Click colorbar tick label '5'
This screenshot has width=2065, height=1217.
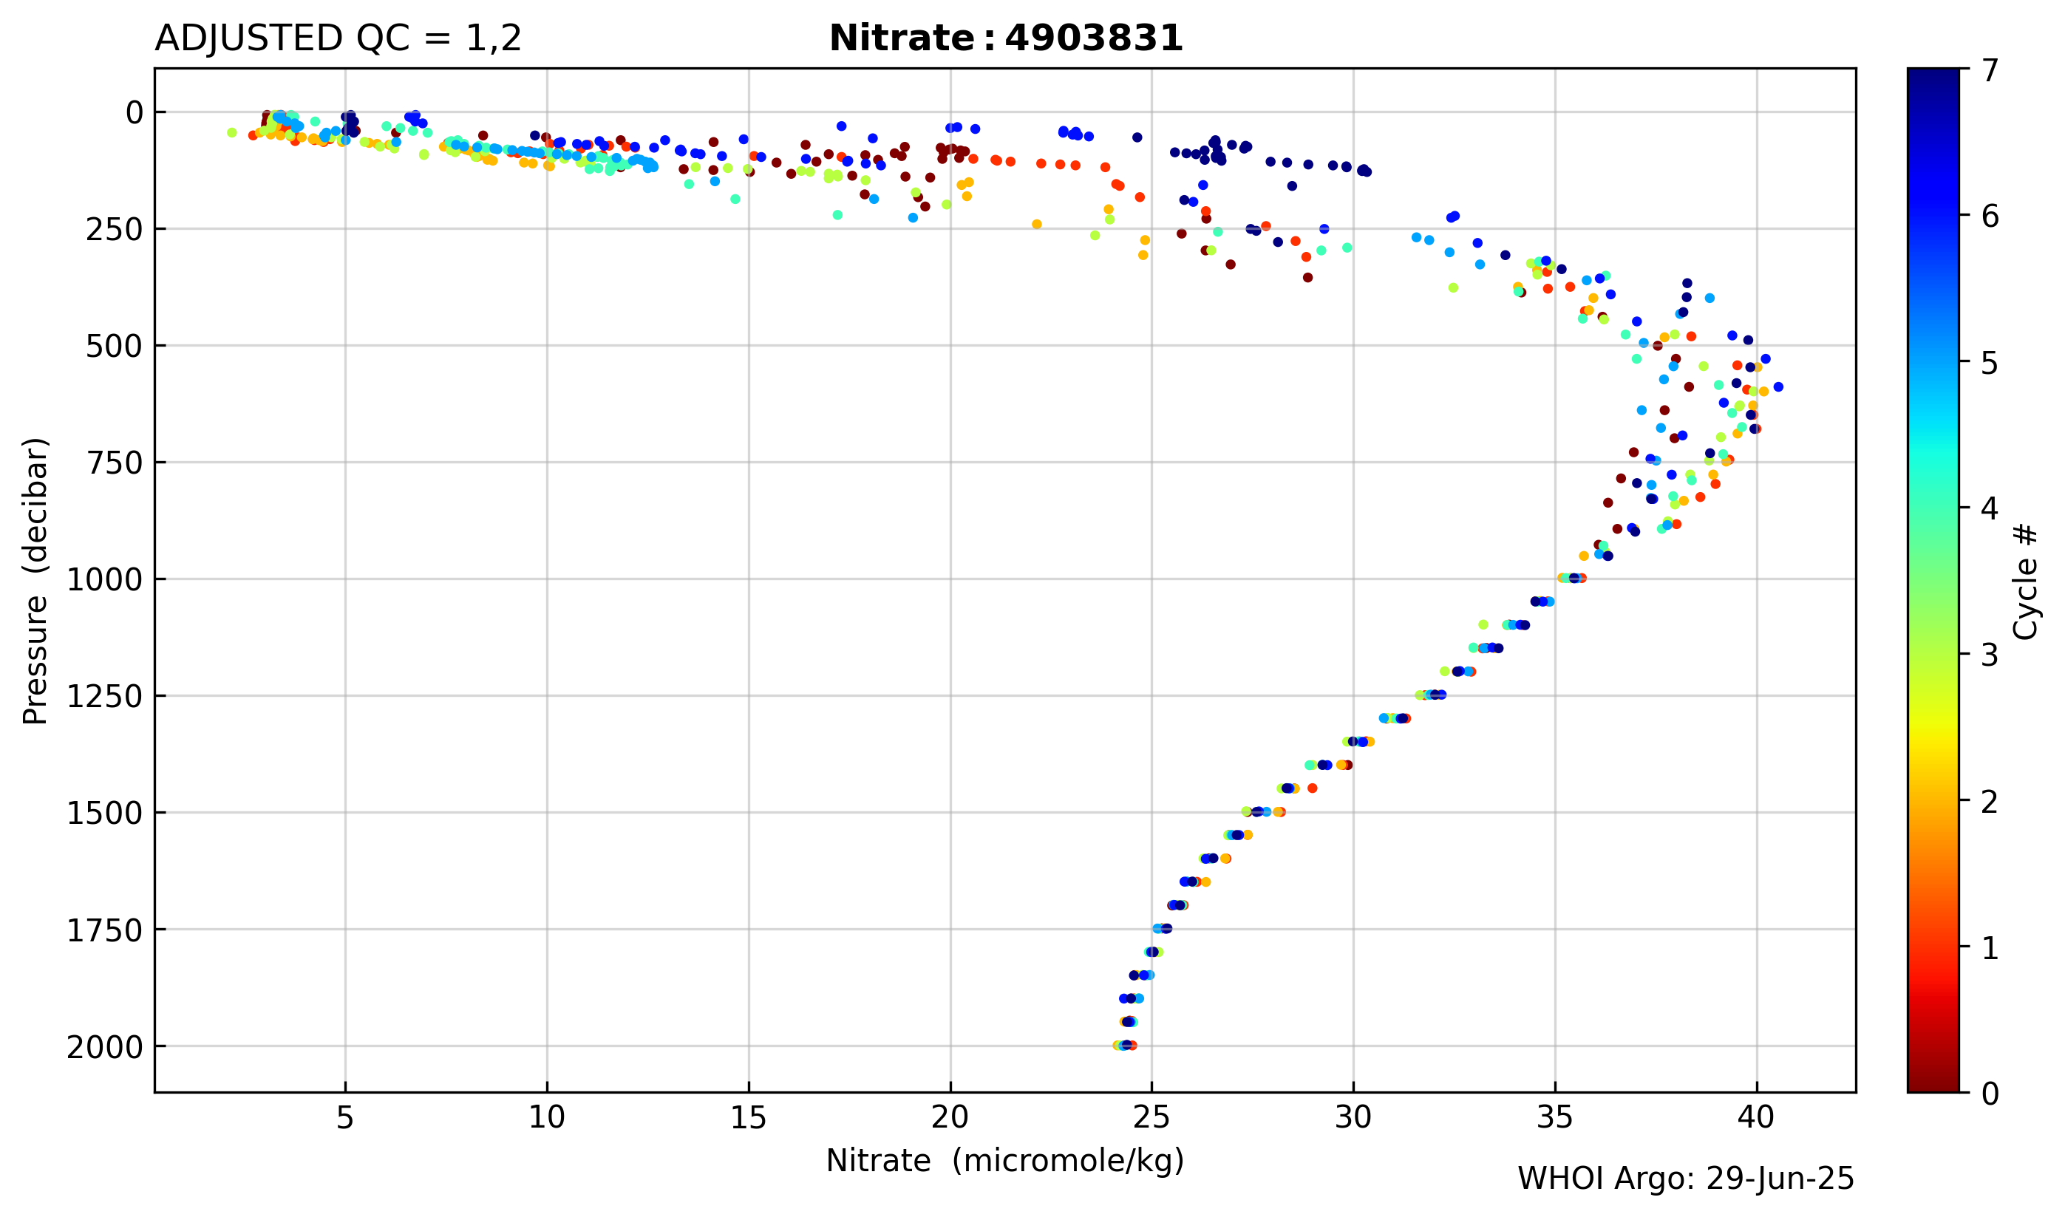[1990, 363]
